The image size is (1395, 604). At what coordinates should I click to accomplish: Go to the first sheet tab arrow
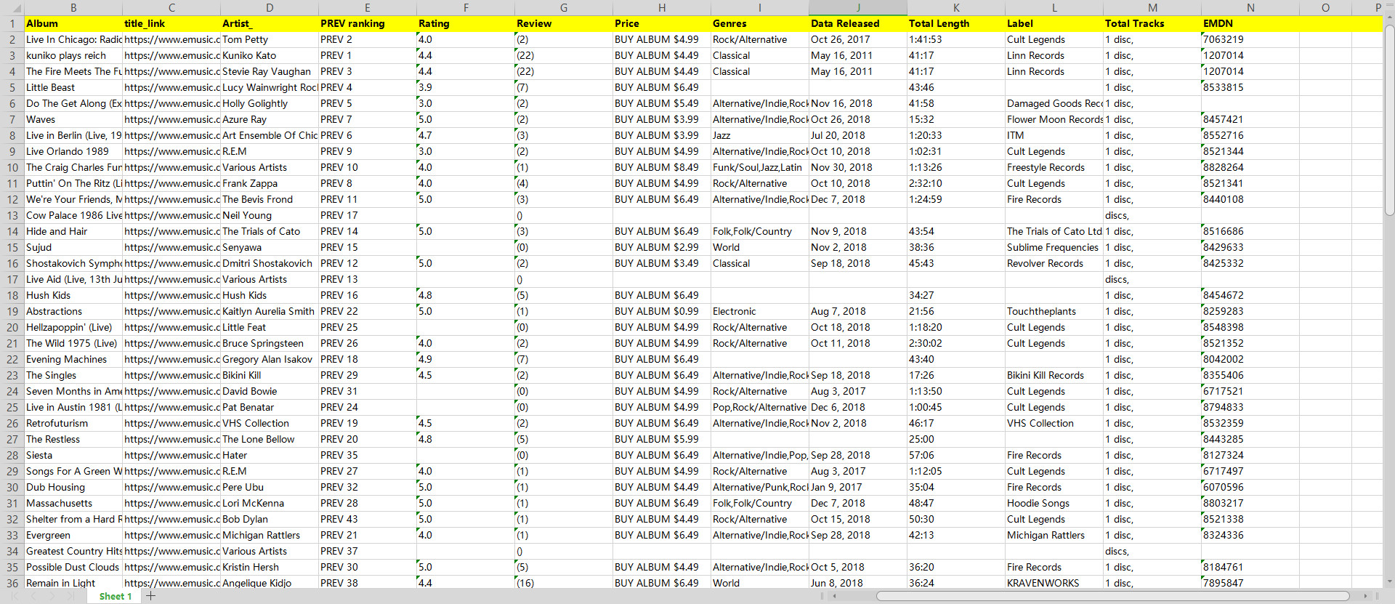tap(14, 596)
